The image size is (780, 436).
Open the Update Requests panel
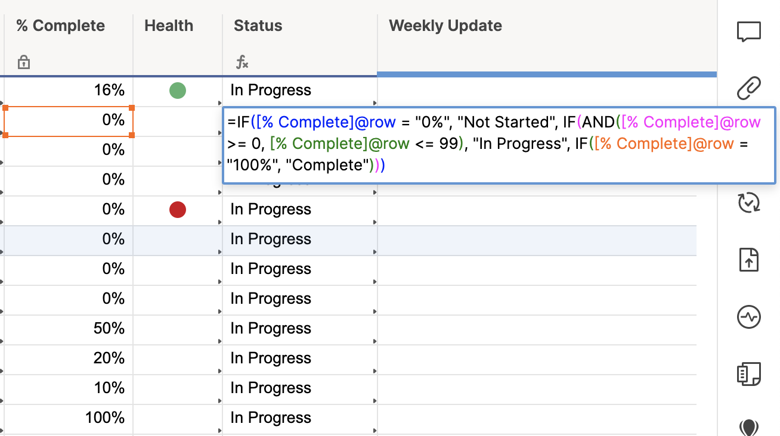[749, 203]
